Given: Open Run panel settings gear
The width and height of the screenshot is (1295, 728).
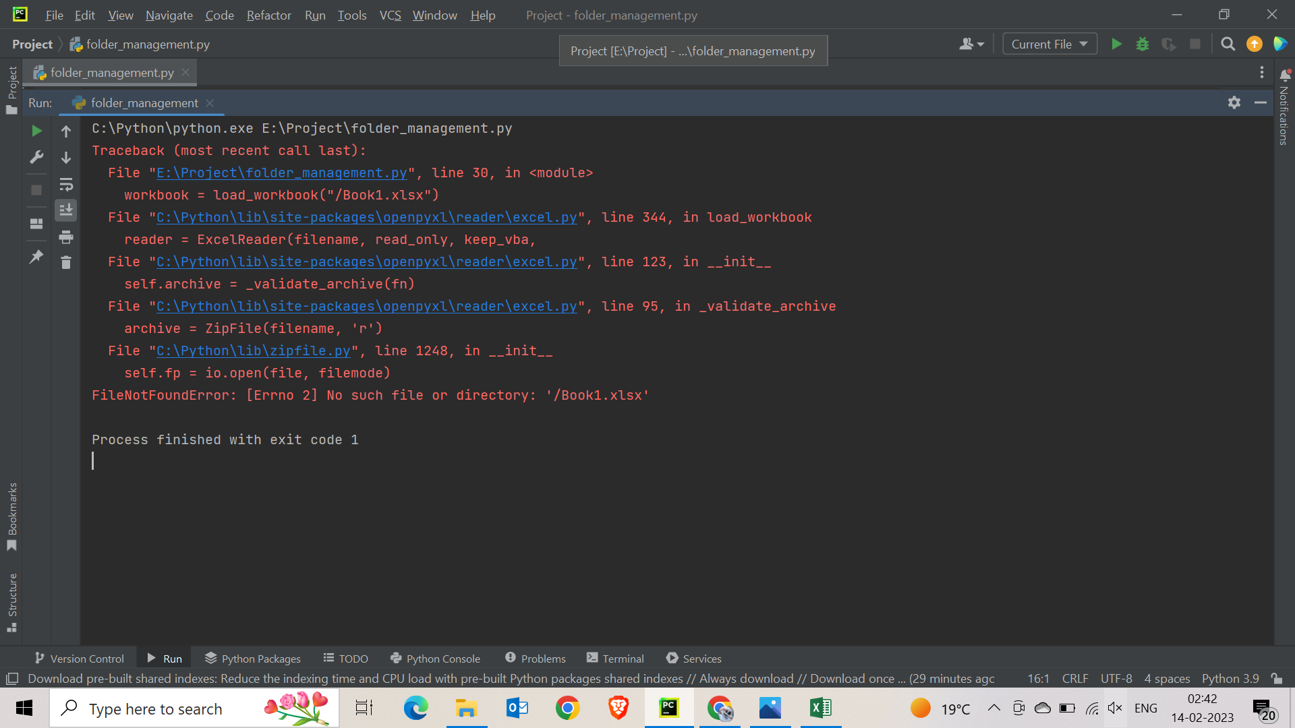Looking at the screenshot, I should (1234, 102).
